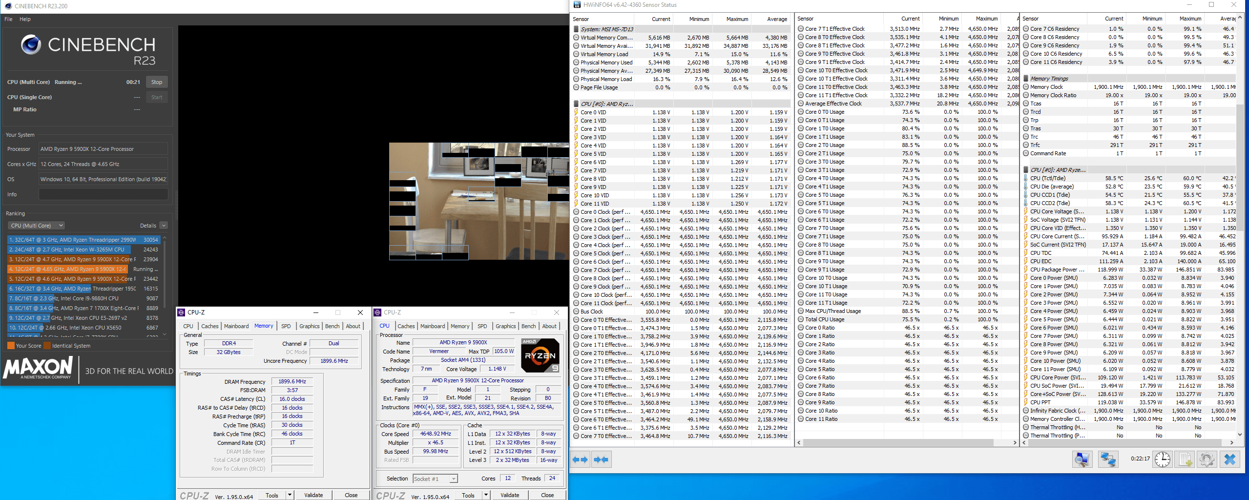1249x500 pixels.
Task: Start HWiNFO logging with the sheet-plus icon
Action: click(x=1186, y=459)
